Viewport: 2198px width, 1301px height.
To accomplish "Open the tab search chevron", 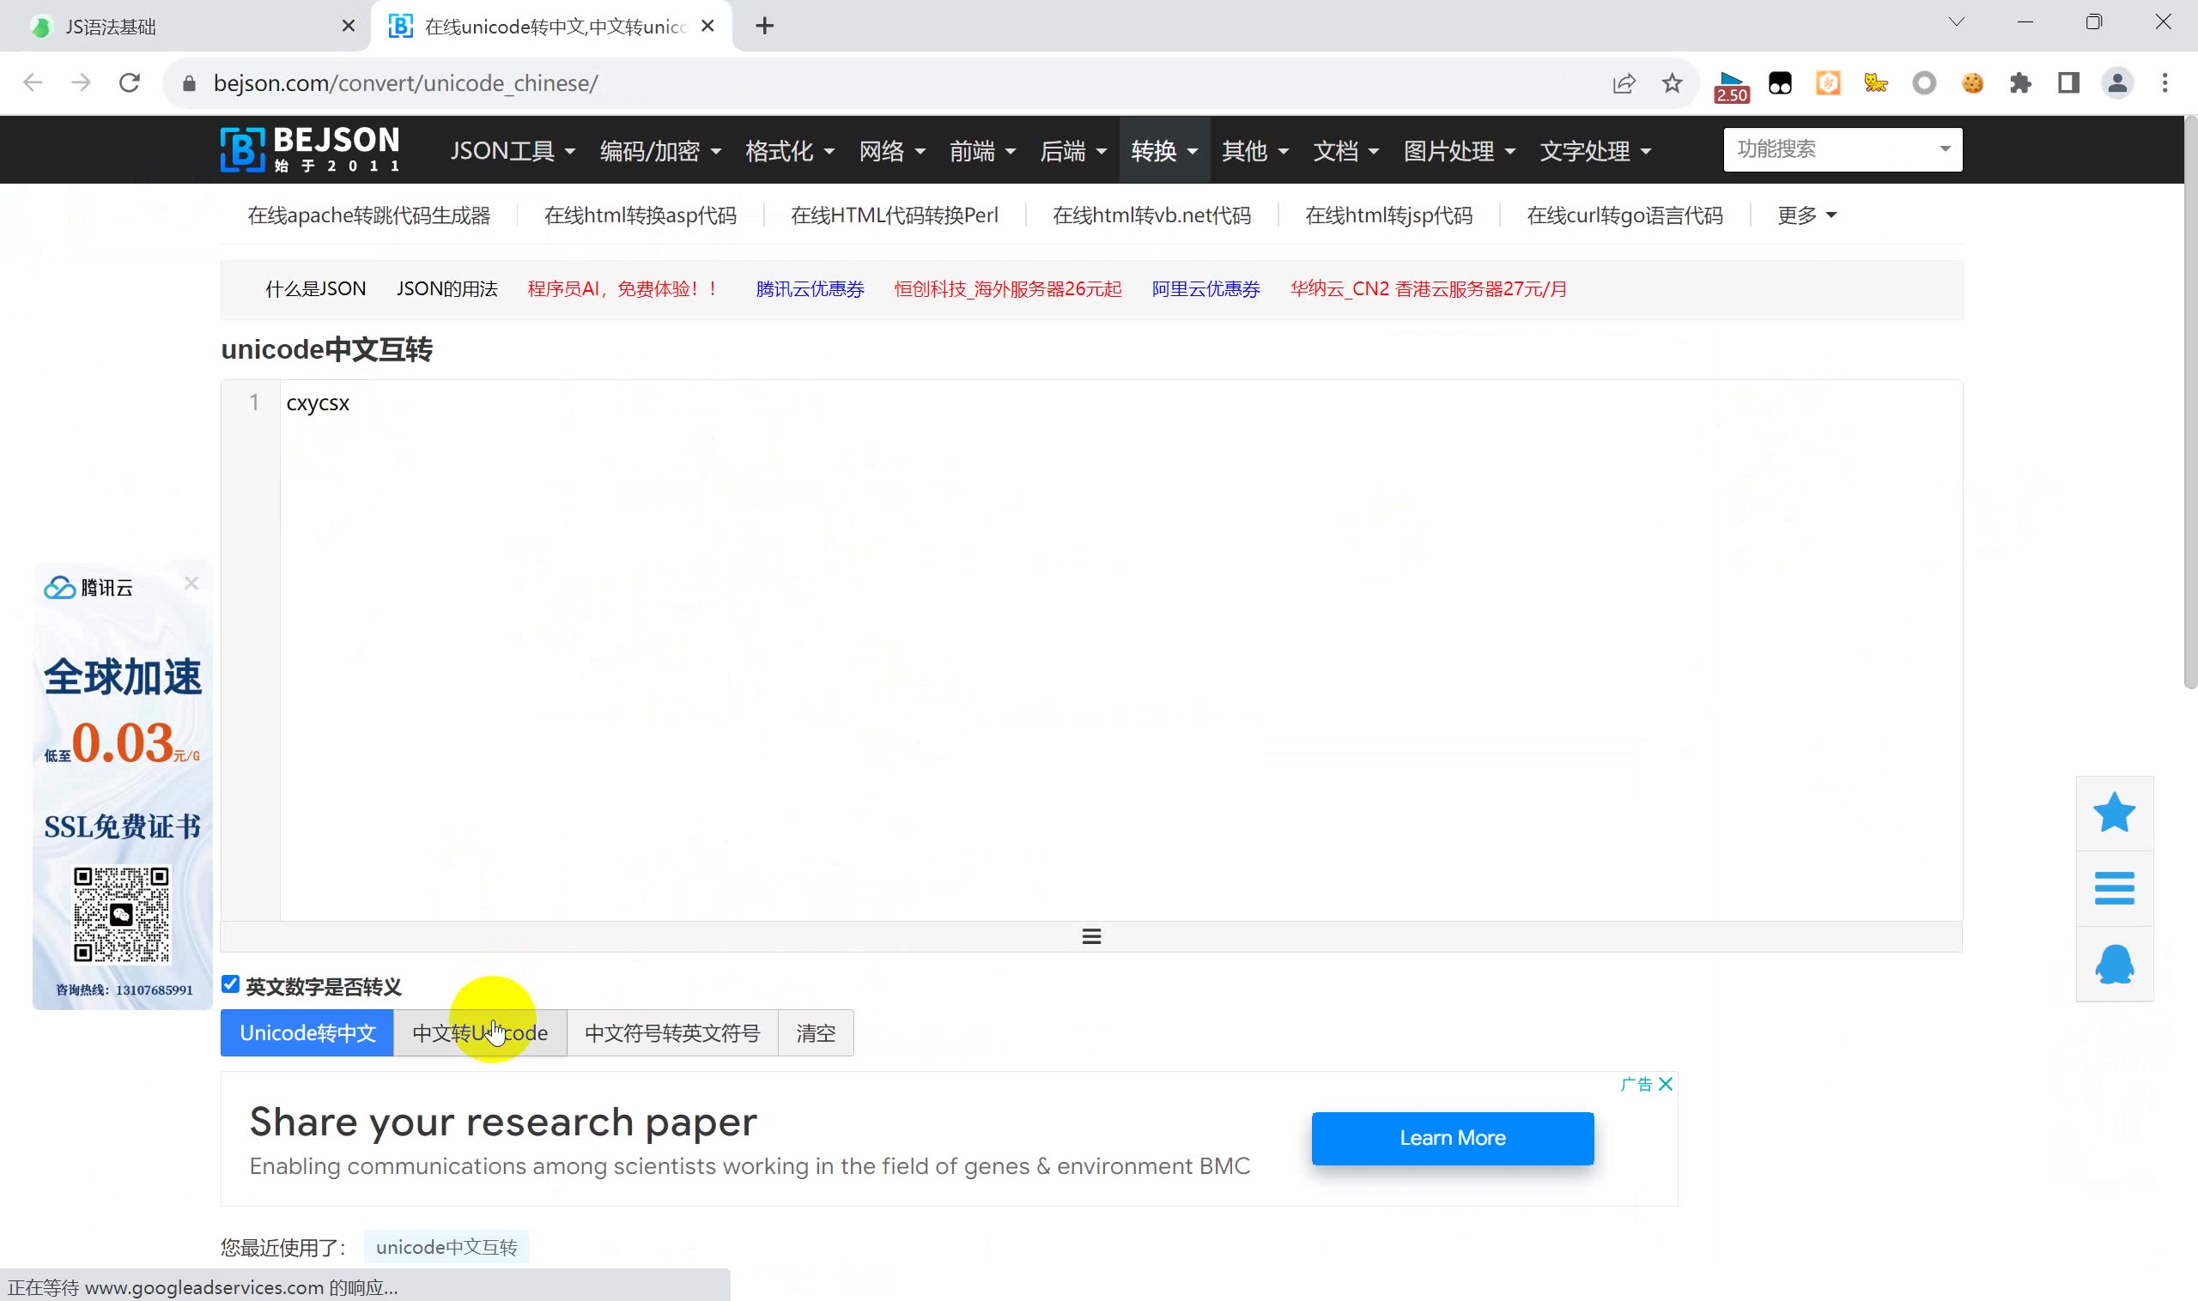I will [1957, 22].
